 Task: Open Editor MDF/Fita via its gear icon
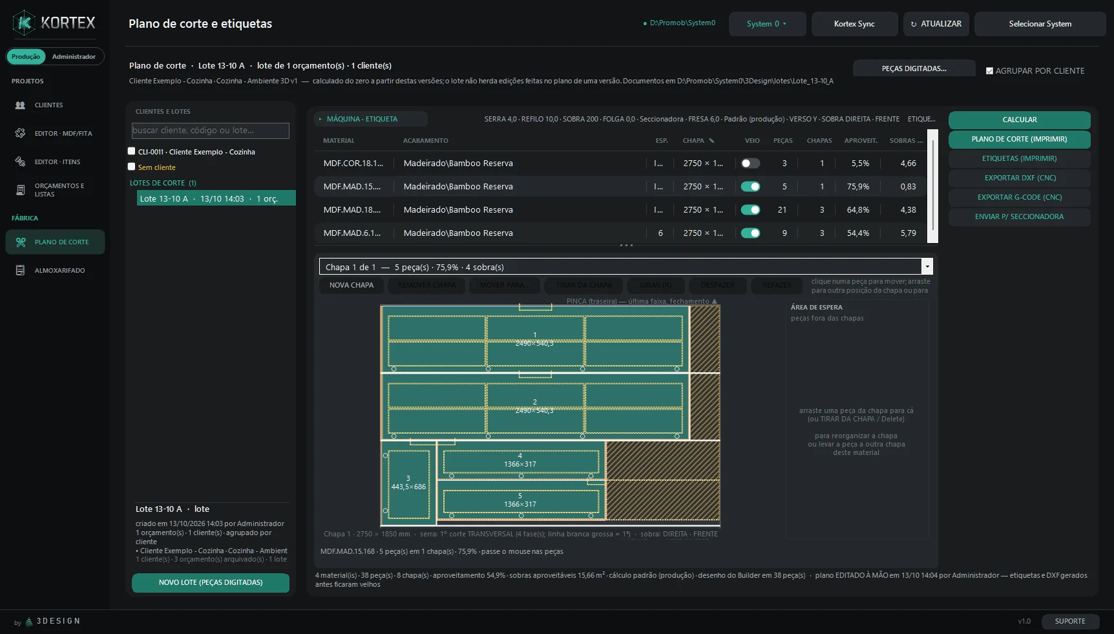pos(21,133)
